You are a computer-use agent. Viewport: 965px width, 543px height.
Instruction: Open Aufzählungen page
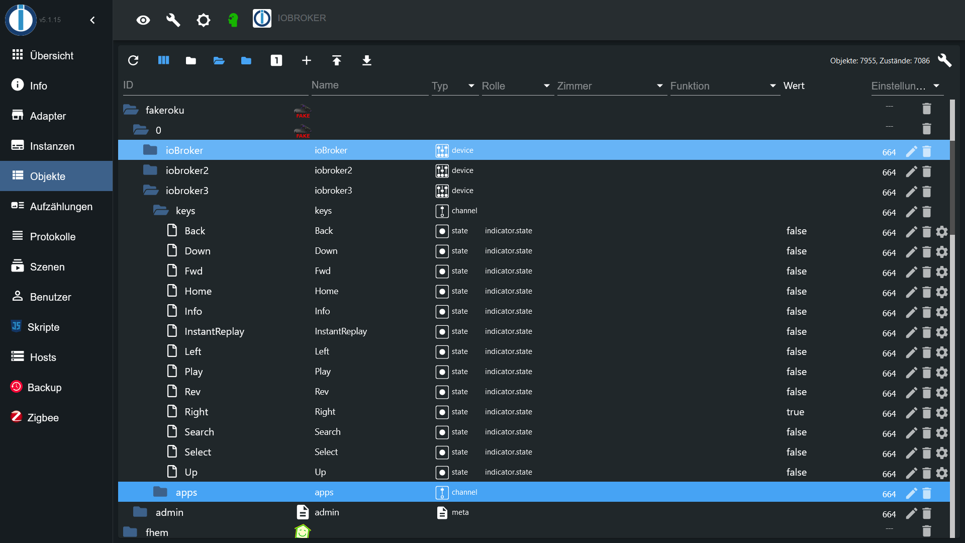(56, 206)
